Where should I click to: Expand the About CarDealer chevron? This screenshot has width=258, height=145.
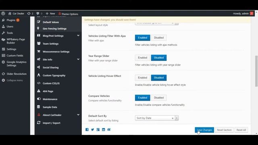pyautogui.click(x=78, y=115)
